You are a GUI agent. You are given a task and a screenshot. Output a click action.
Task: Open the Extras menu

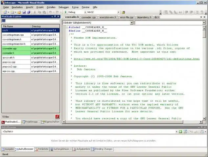click(75, 8)
